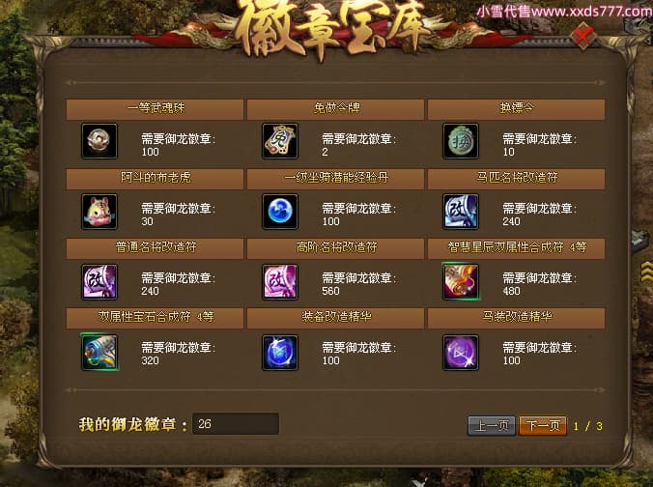
Task: Click the 一等武魂珠 title bar
Action: coord(155,109)
